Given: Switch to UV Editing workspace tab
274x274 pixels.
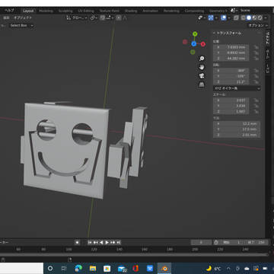Looking at the screenshot, I should [x=86, y=11].
